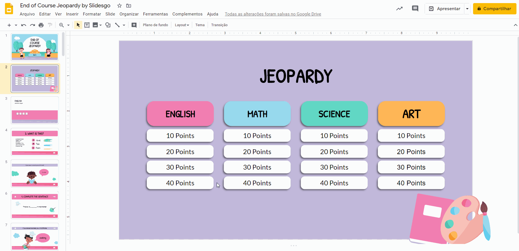Open the zoom level dropdown arrow
519x251 pixels.
pyautogui.click(x=68, y=25)
